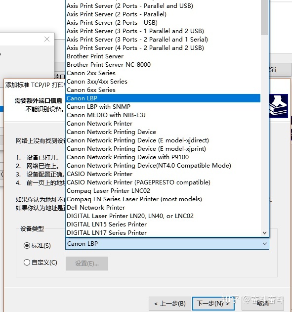Image resolution: width=292 pixels, height=312 pixels.
Task: Choose Brother Print Server NC-8000
Action: (163, 64)
